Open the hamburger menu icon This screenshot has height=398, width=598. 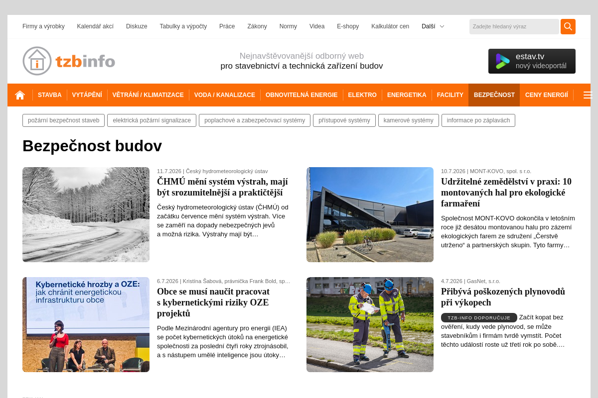(587, 95)
